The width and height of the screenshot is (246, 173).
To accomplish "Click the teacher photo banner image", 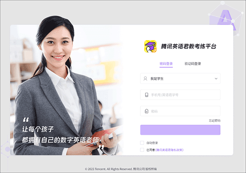I will (66, 90).
